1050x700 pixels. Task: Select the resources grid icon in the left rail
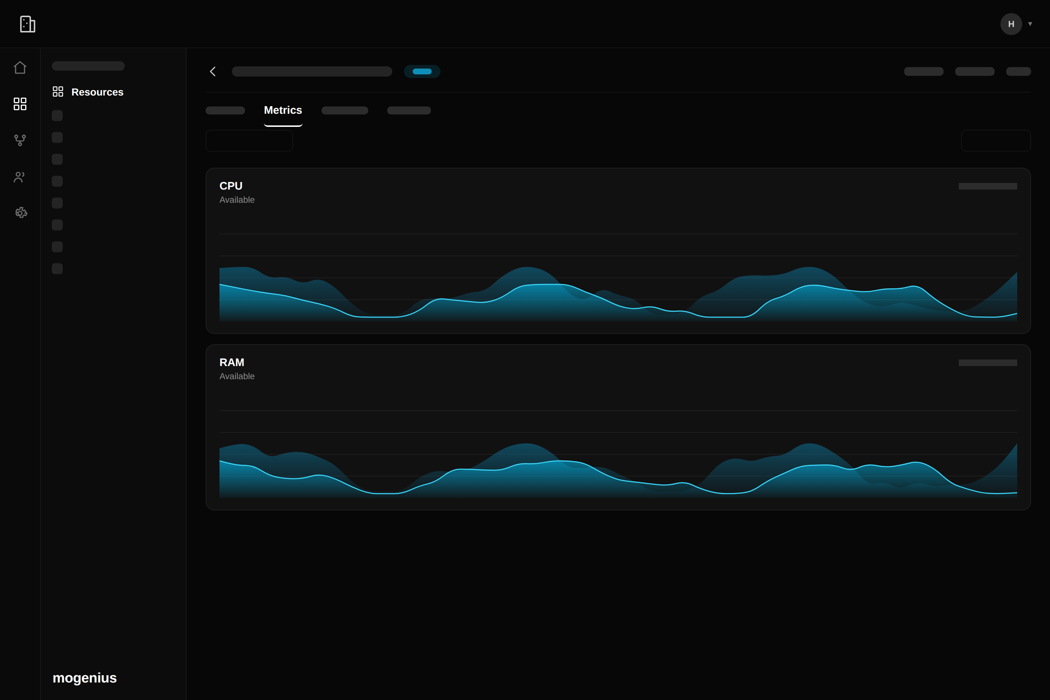point(20,104)
